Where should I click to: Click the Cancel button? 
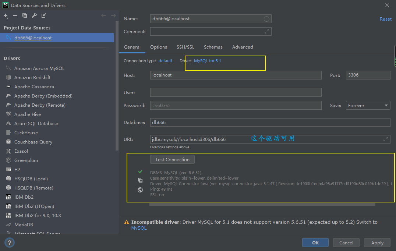[x=346, y=243]
